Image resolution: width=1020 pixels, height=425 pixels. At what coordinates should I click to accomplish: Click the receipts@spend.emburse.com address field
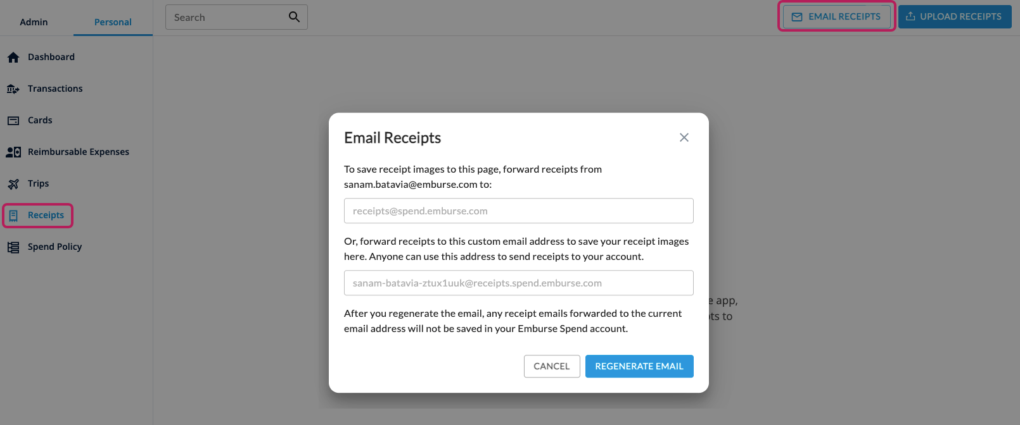518,211
